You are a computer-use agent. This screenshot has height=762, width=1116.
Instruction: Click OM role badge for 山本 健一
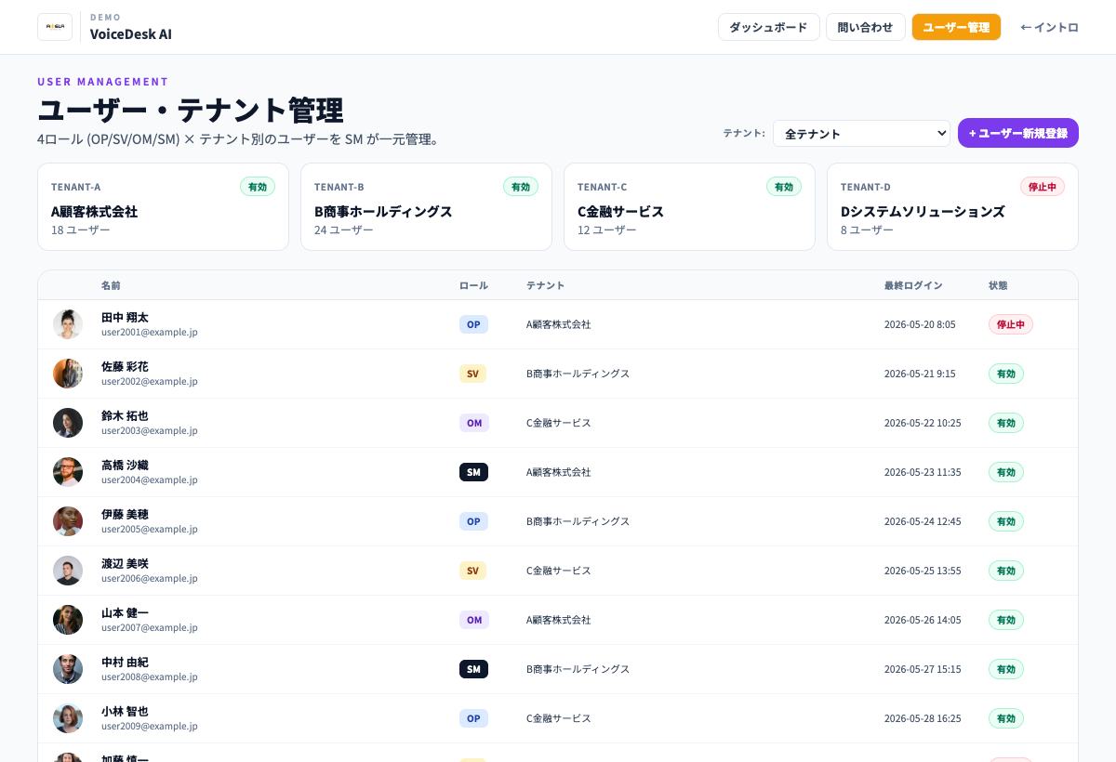pos(474,620)
